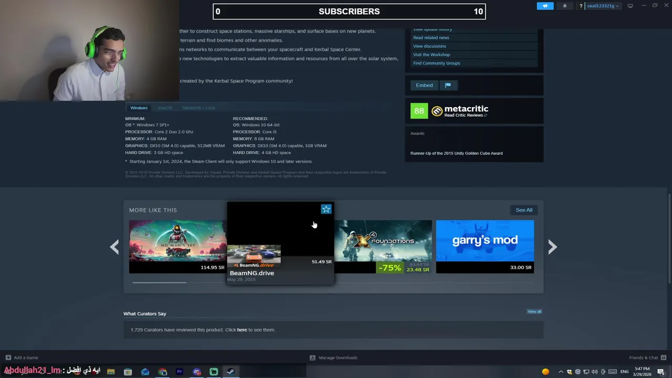Open the Embed widget button
Viewport: 672px width, 378px height.
tap(424, 85)
